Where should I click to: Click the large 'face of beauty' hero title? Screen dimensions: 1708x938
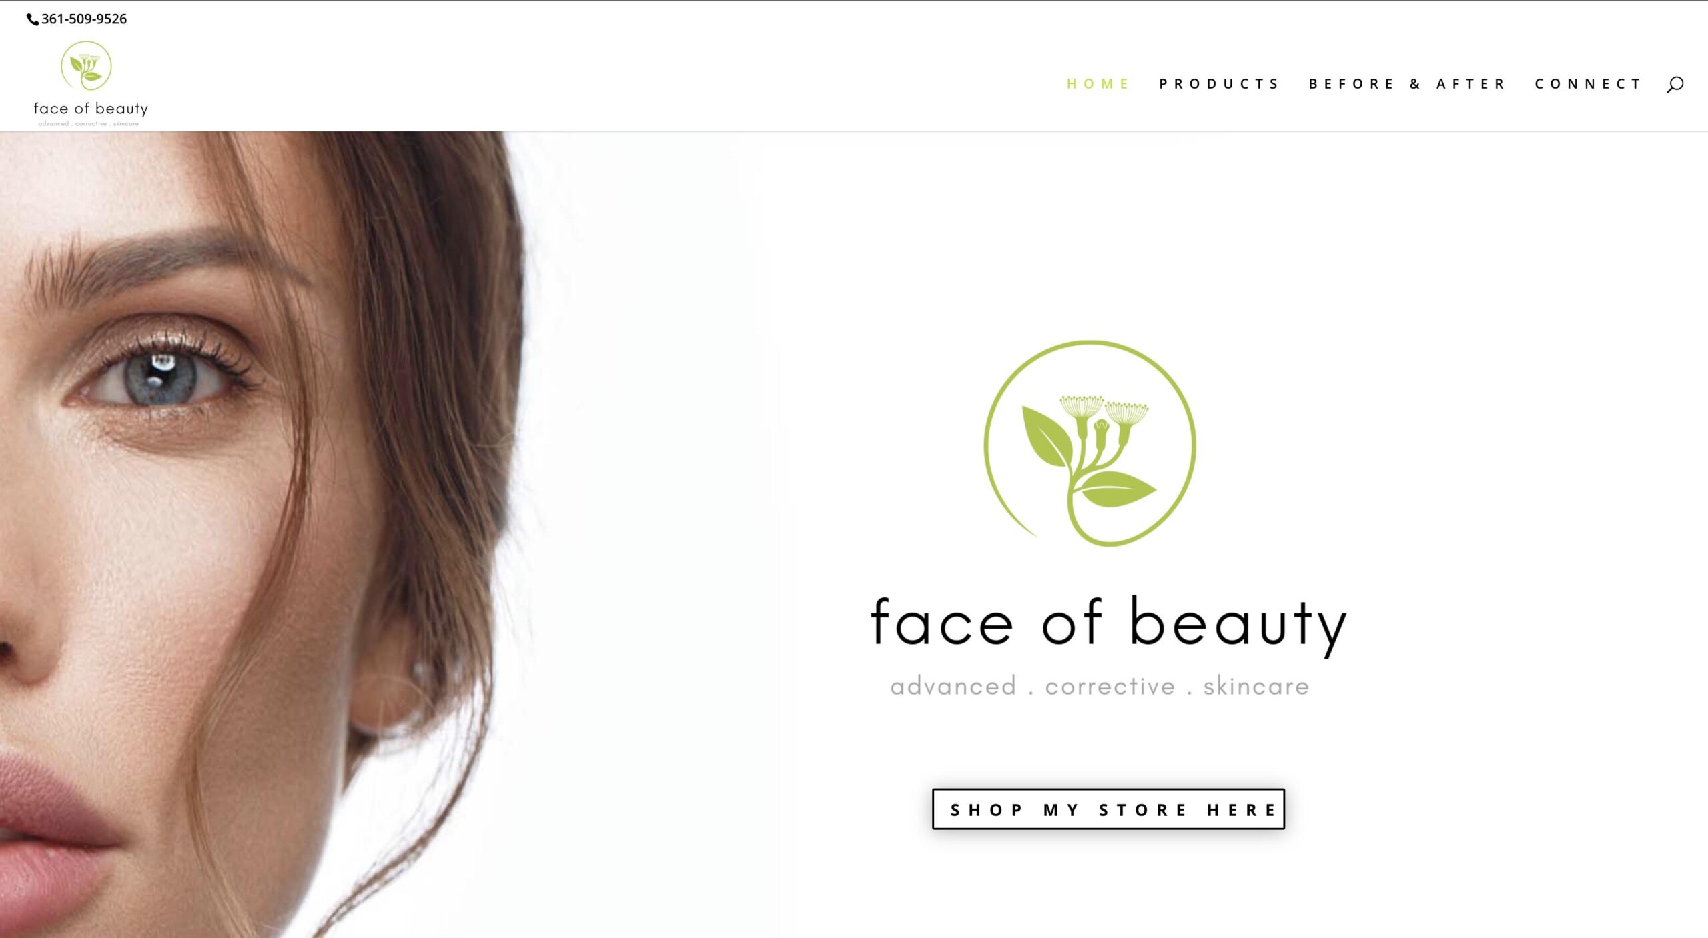pos(1108,623)
